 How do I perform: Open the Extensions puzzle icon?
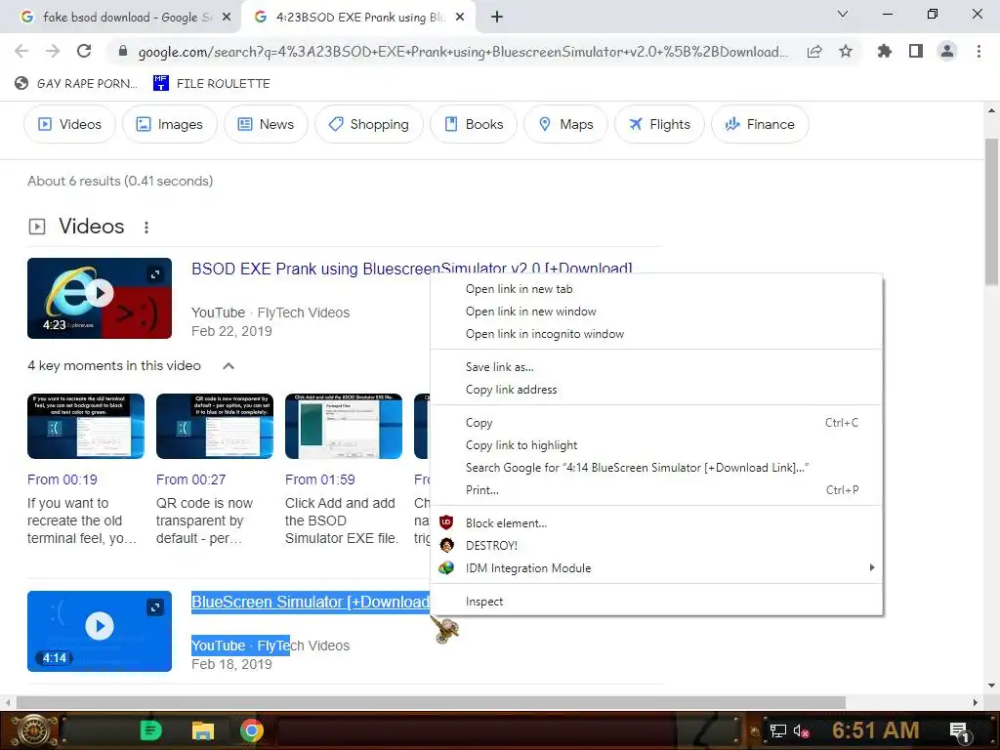tap(884, 51)
